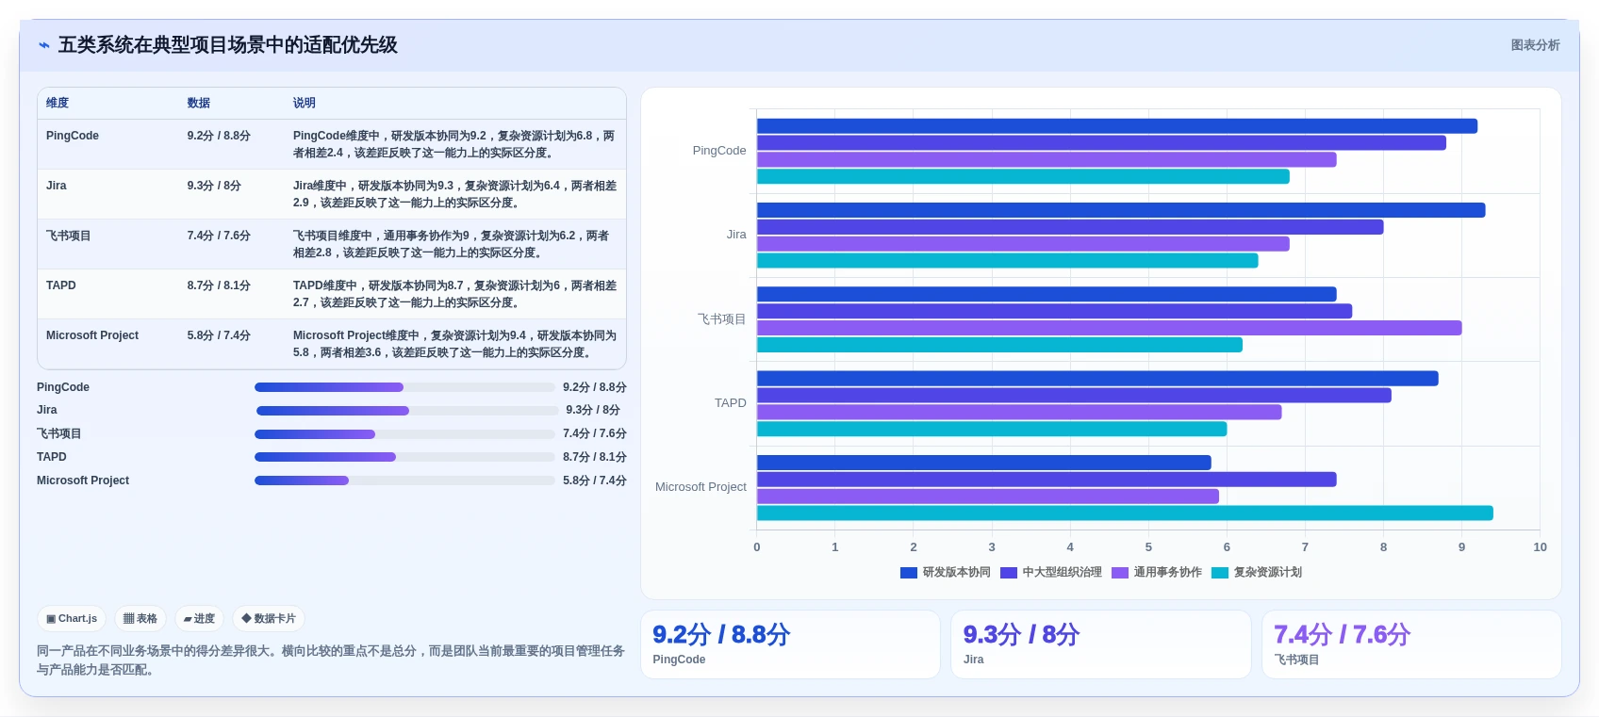Click the title icon beside 五类系统在典型项目场景中的适配优先级
1599x717 pixels.
click(43, 45)
